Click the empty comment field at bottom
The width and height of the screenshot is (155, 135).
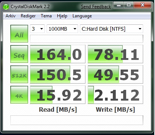tap(77, 120)
